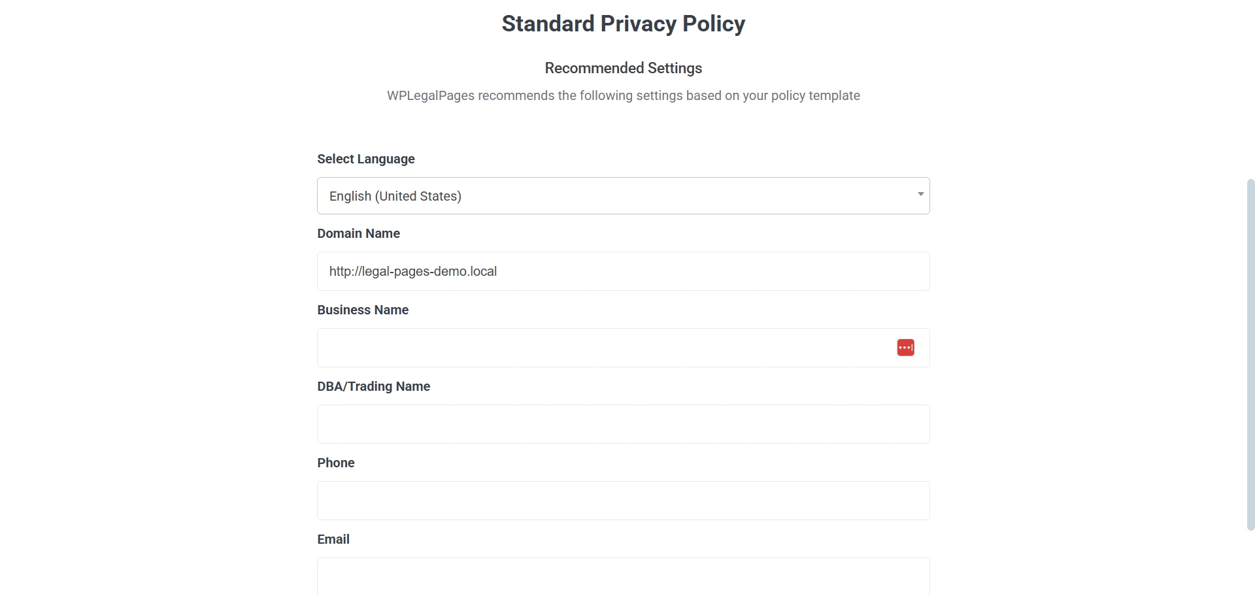Click the language dropdown arrow
Image resolution: width=1255 pixels, height=596 pixels.
[x=920, y=194]
